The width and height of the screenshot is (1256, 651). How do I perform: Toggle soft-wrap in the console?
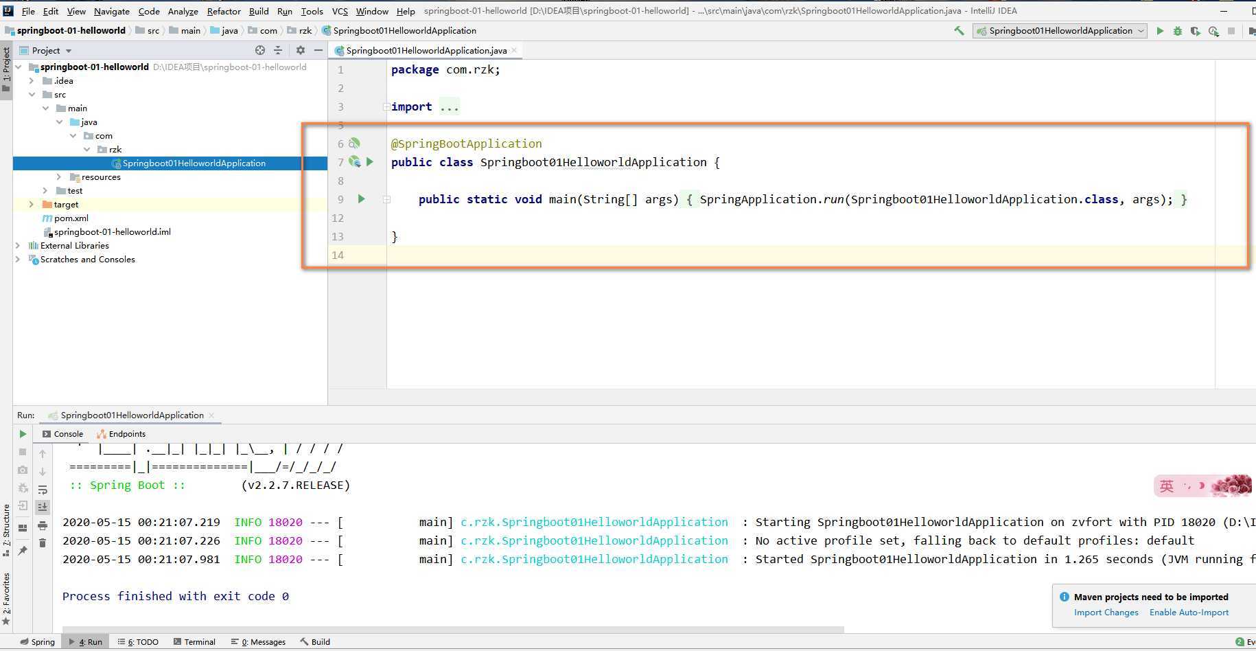[43, 490]
